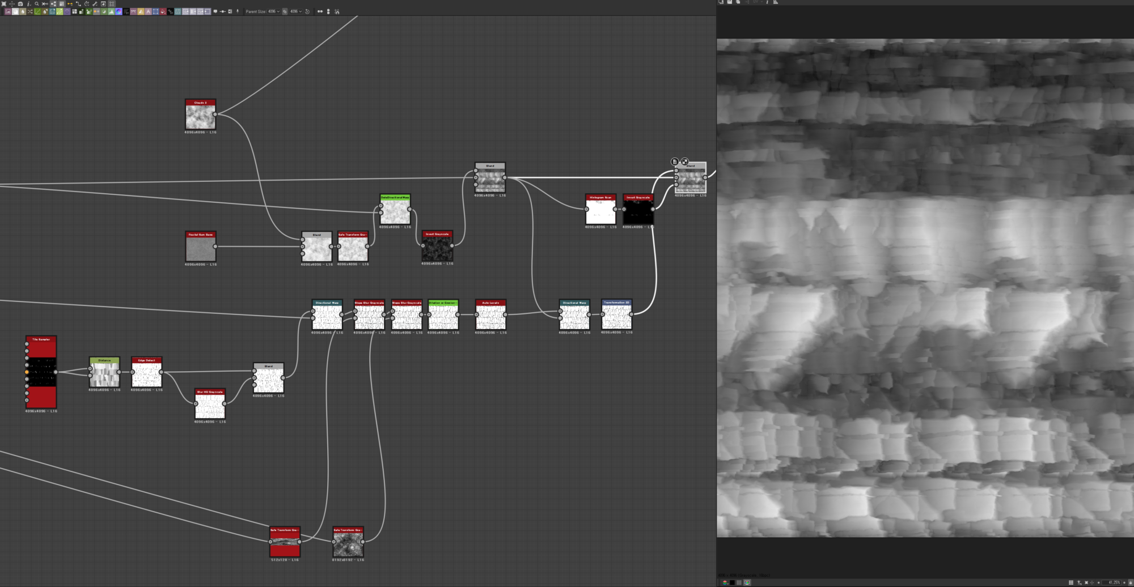Open the 2D view channel layers dropdown
Image resolution: width=1134 pixels, height=587 pixels.
point(725,582)
